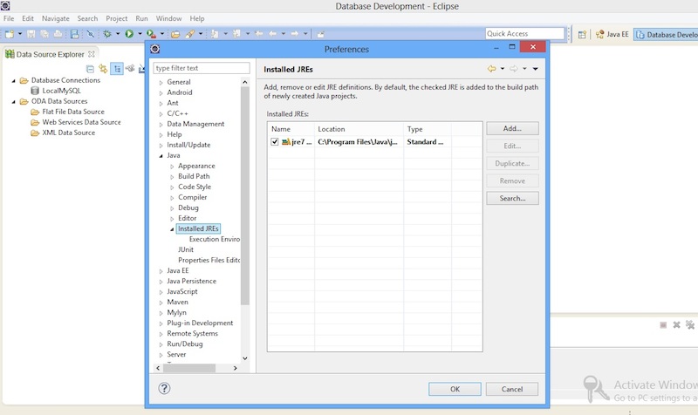This screenshot has width=698, height=415.
Task: Click the red Terminate square icon bottom right
Action: coord(663,325)
